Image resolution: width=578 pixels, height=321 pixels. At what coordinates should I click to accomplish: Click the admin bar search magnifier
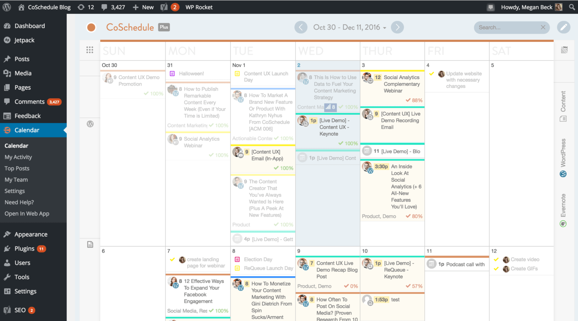[572, 7]
